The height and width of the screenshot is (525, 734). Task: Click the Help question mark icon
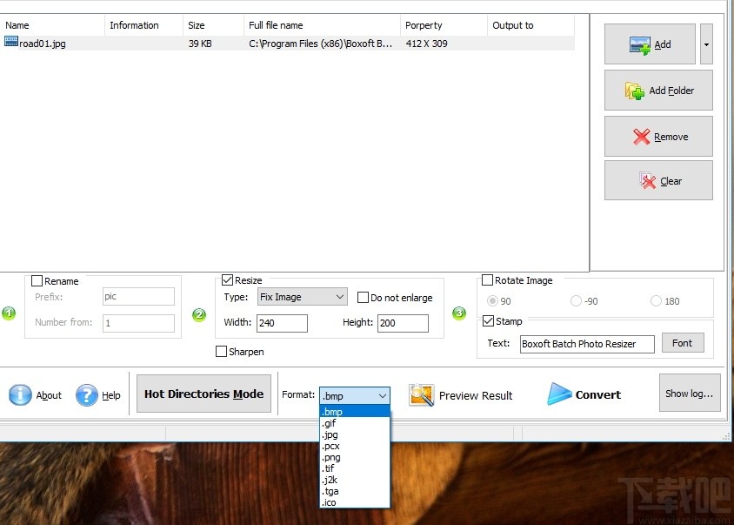click(x=87, y=394)
